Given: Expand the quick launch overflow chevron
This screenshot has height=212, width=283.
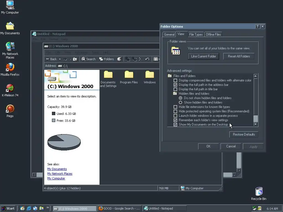Looking at the screenshot, I should 48,208.
